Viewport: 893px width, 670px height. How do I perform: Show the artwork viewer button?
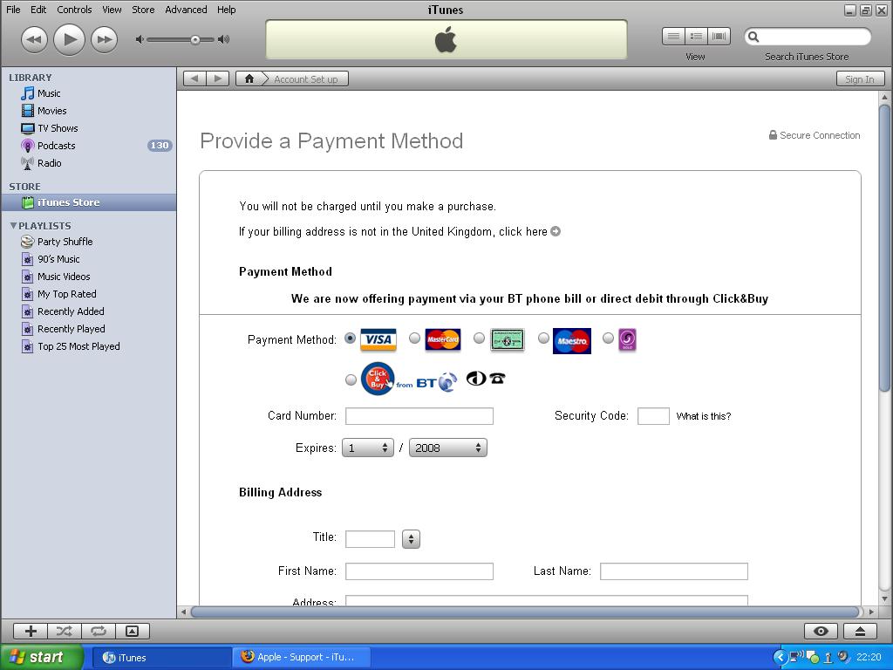[133, 631]
